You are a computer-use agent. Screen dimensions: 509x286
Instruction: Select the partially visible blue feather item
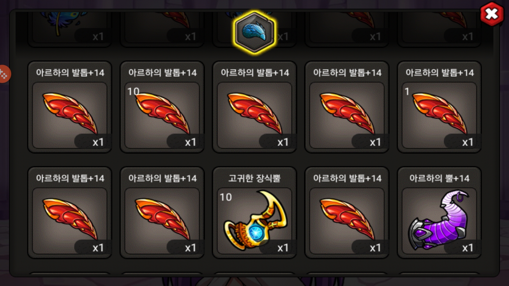(x=70, y=29)
